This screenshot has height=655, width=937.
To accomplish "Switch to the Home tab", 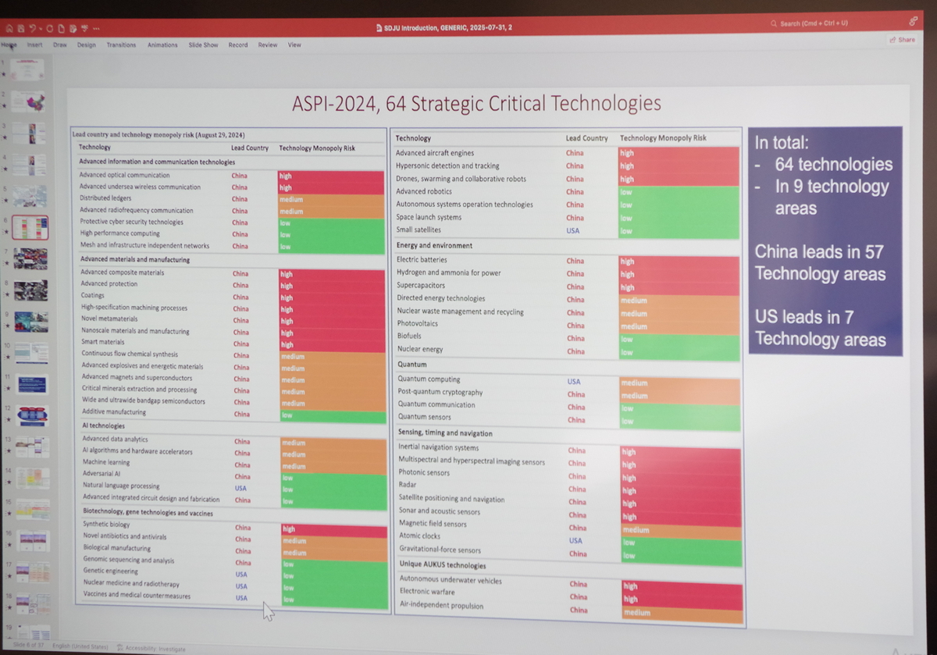I will 9,44.
